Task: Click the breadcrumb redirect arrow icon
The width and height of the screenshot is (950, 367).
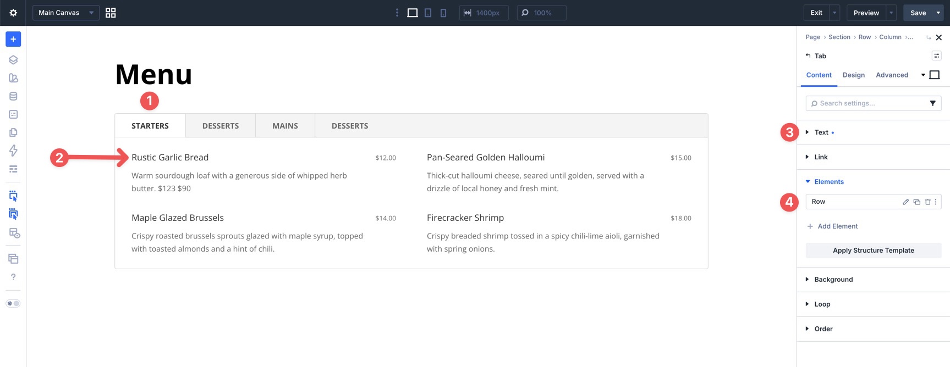Action: click(929, 37)
